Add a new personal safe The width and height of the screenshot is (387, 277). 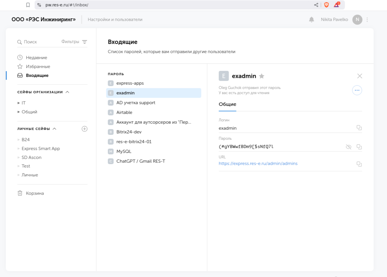(x=84, y=129)
